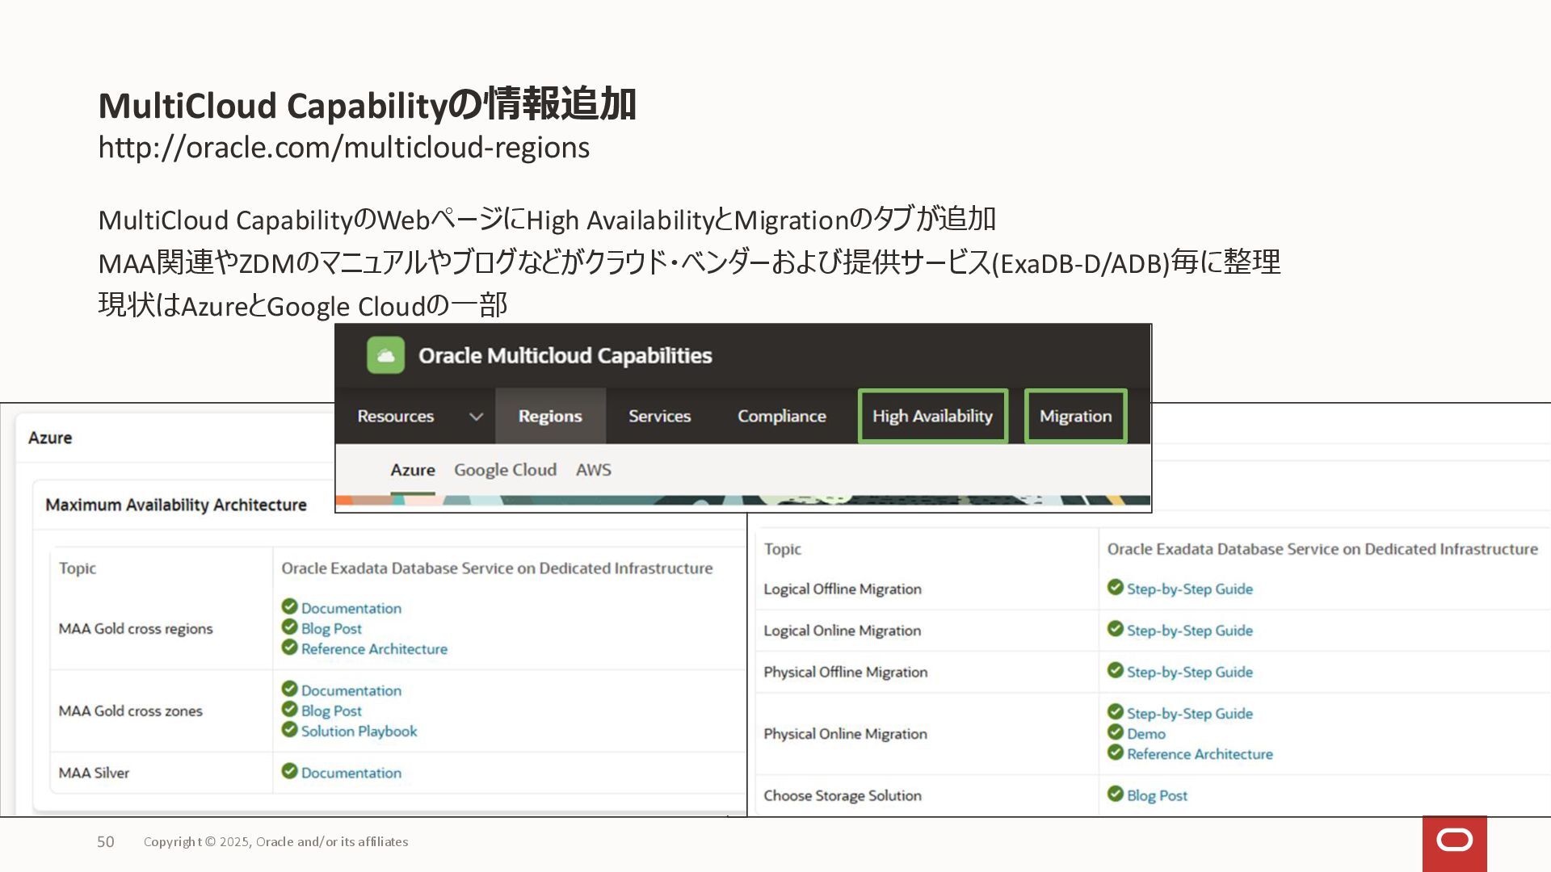
Task: Open MAA Gold cross zones Blog Post link
Action: coord(331,711)
